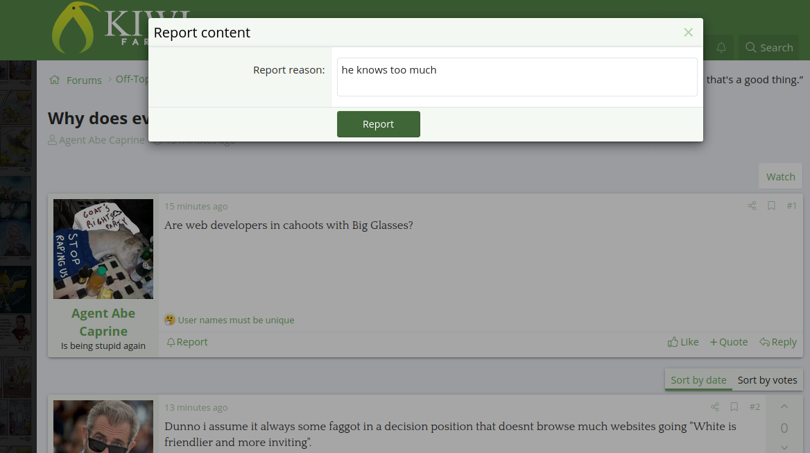The image size is (810, 453).
Task: Open Agent Abe Caprine's avatar image
Action: pos(103,249)
